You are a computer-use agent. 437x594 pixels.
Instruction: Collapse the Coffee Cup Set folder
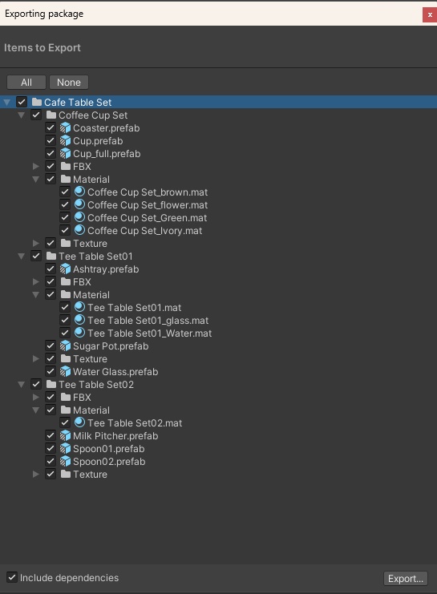pos(21,115)
